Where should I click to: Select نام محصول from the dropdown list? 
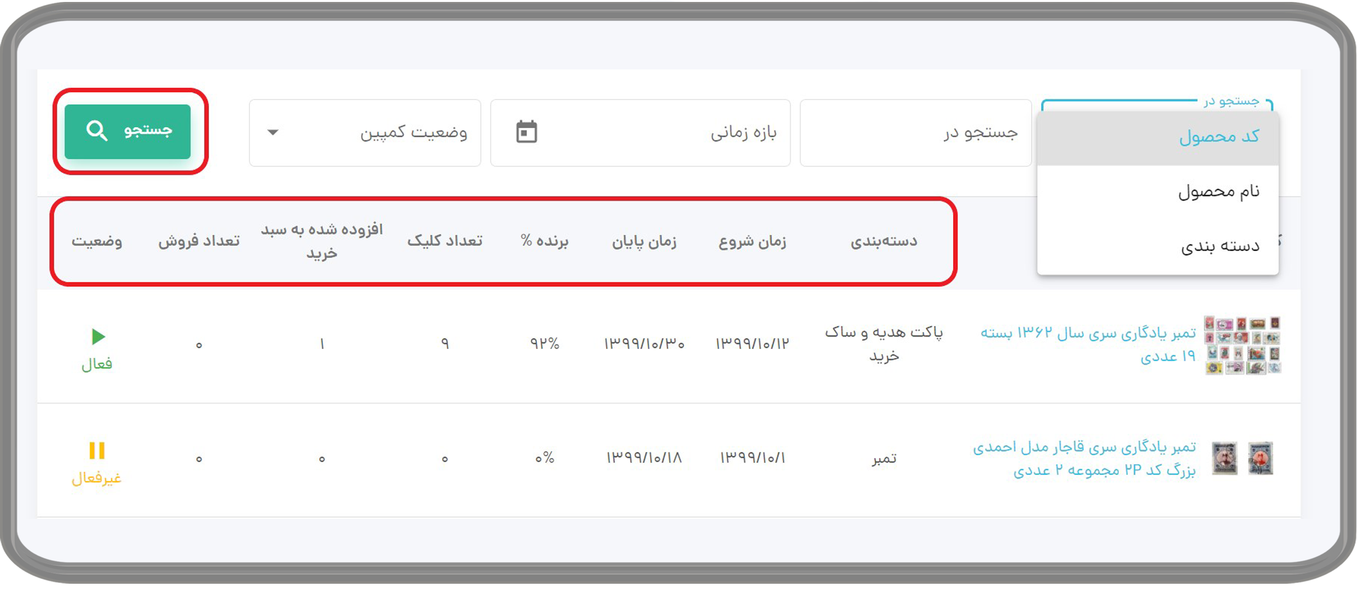click(1157, 192)
